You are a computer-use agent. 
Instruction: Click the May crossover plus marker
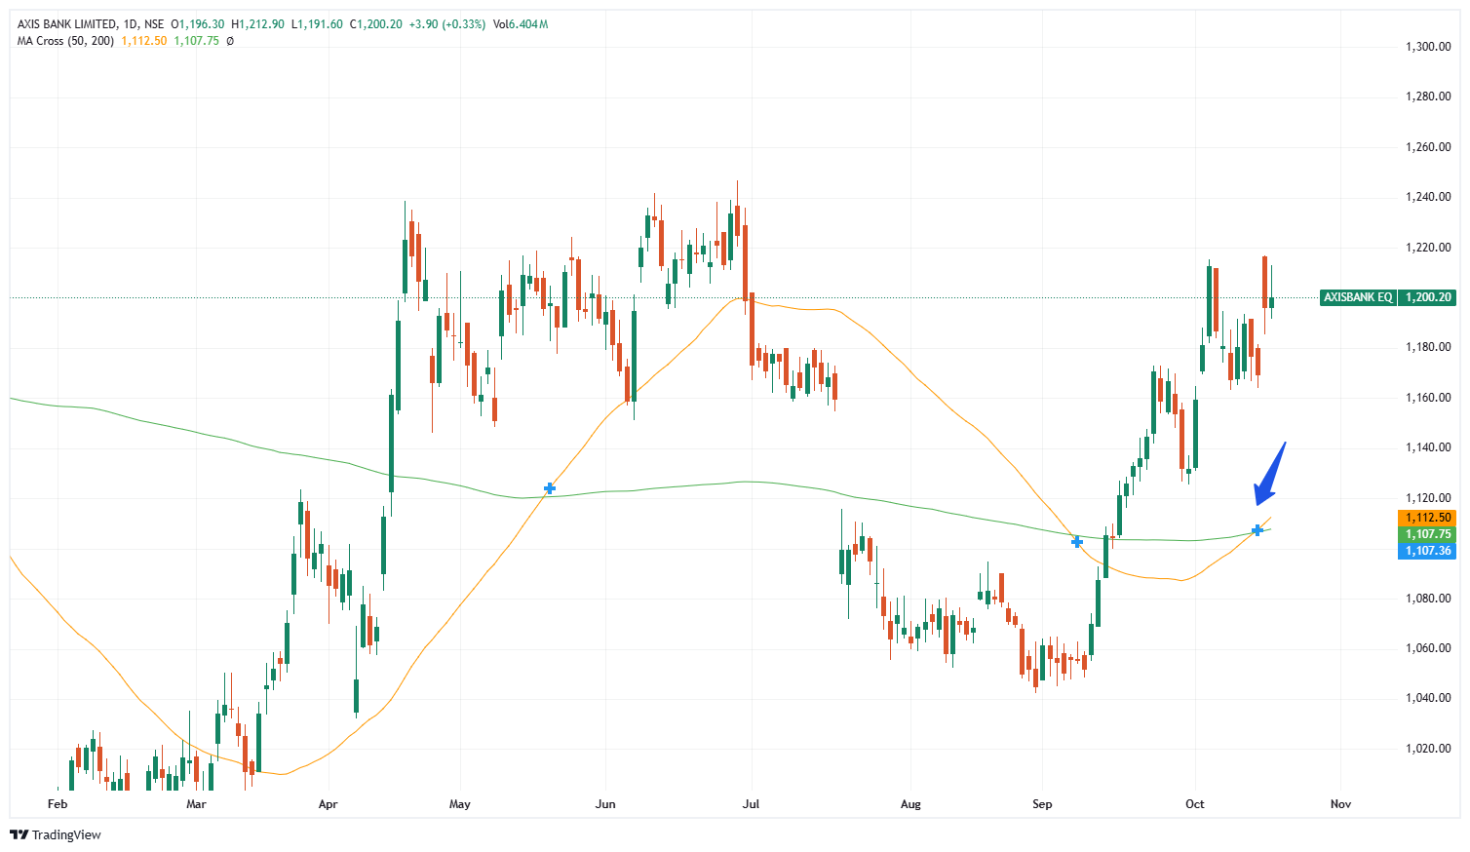pyautogui.click(x=550, y=488)
